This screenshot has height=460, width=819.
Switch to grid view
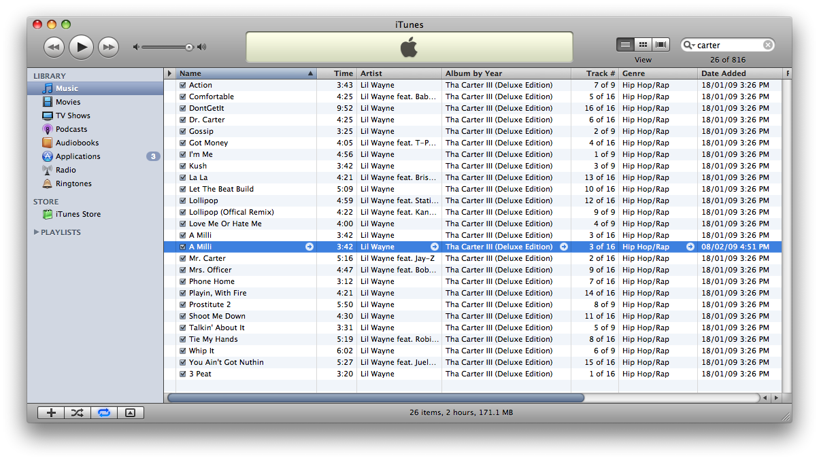[643, 45]
